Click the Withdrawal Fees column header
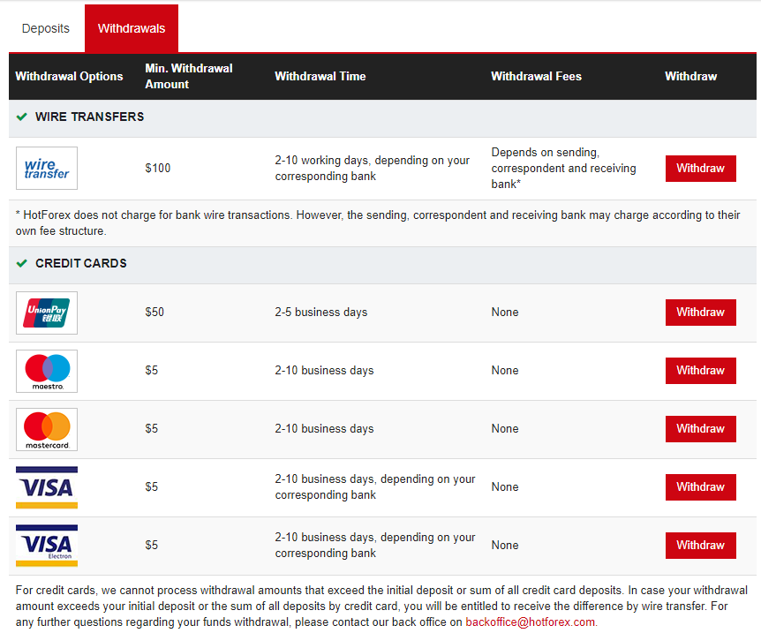Viewport: 761px width, 633px height. (x=536, y=76)
